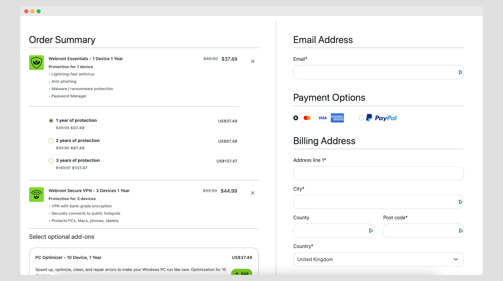503x281 pixels.
Task: Click the American Express card logo
Action: click(x=337, y=118)
